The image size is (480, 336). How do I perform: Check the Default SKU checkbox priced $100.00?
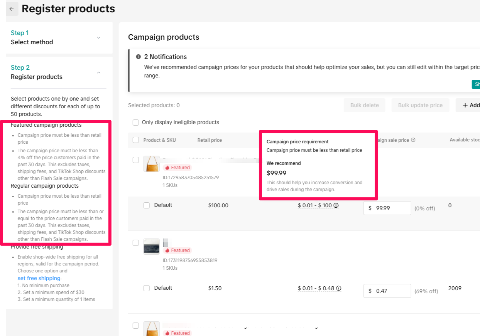click(x=147, y=205)
